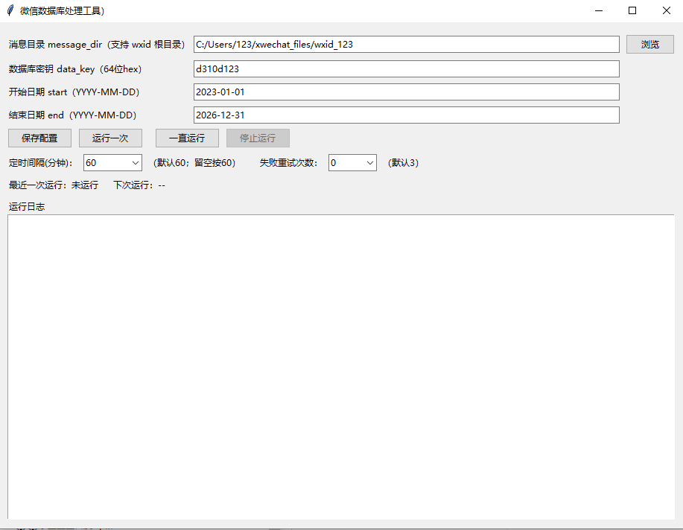Viewport: 683px width, 530px height.
Task: Click the end date field 2026-12-31
Action: (407, 115)
